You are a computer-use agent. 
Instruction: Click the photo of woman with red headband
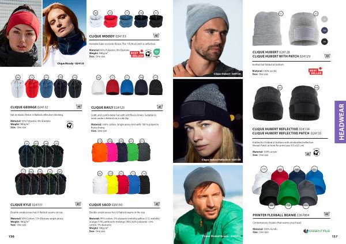point(21,33)
